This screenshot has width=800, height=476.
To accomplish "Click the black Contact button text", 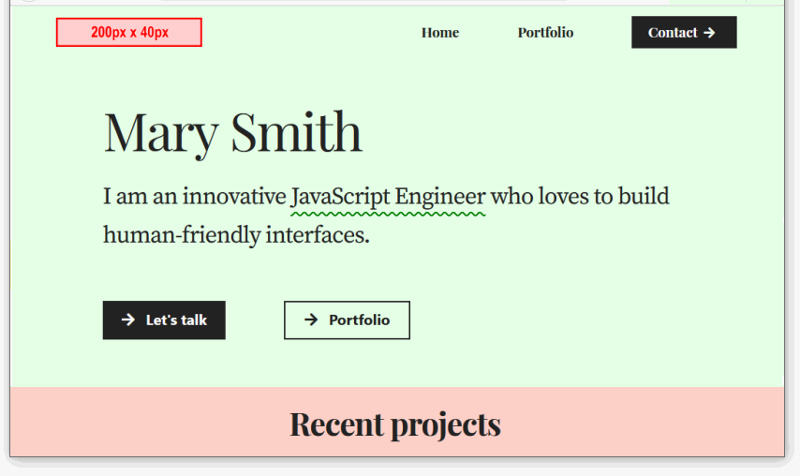I will point(673,33).
